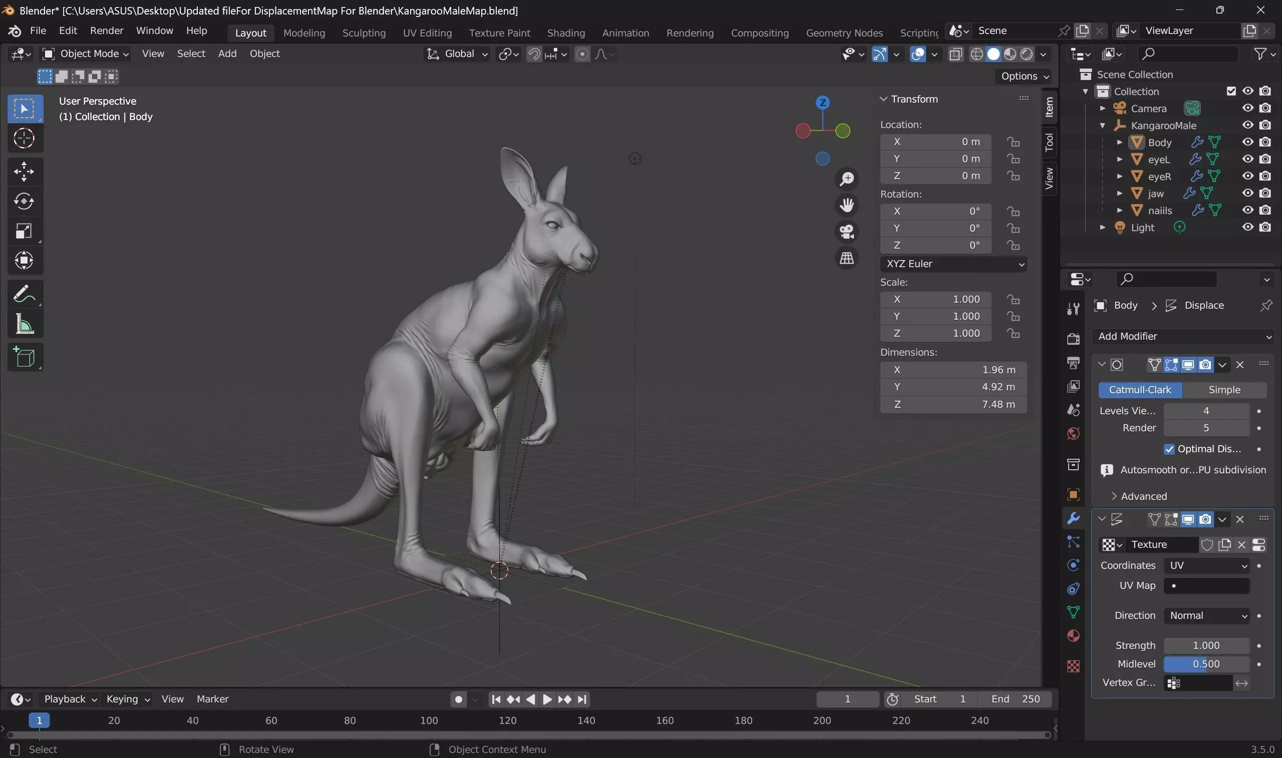Image resolution: width=1282 pixels, height=758 pixels.
Task: Open the Render menu
Action: [x=107, y=31]
